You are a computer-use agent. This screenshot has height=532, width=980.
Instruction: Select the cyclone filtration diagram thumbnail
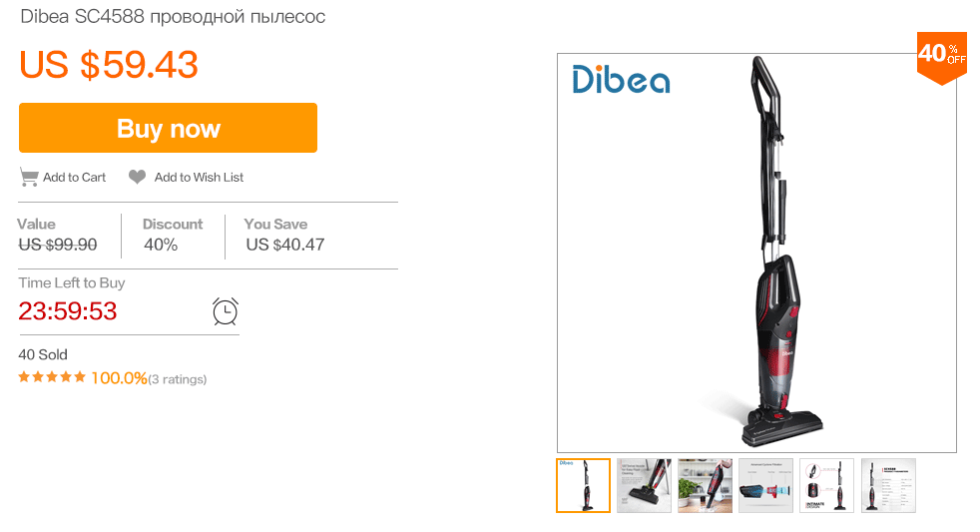[x=765, y=485]
